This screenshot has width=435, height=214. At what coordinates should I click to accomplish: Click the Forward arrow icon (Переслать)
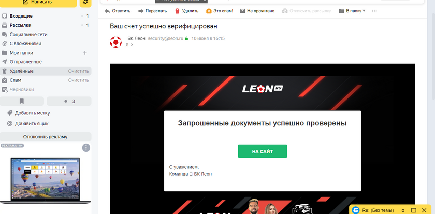point(141,11)
